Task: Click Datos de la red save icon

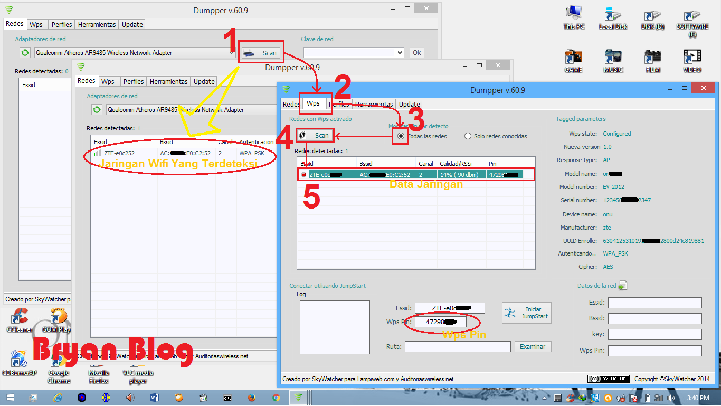Action: (623, 286)
